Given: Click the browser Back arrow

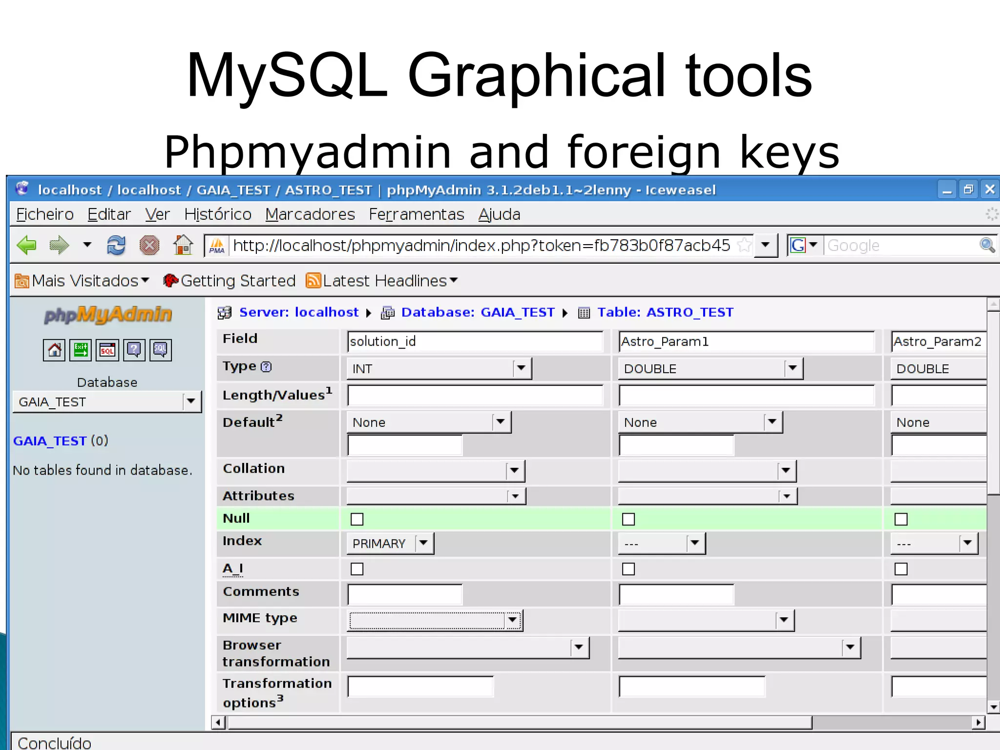Looking at the screenshot, I should tap(26, 245).
